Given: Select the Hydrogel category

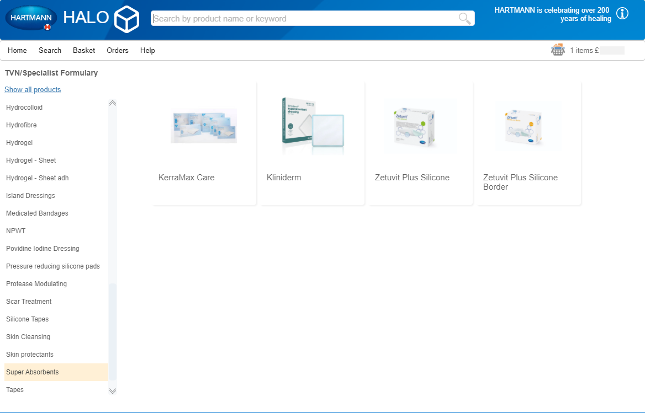Looking at the screenshot, I should pyautogui.click(x=56, y=143).
